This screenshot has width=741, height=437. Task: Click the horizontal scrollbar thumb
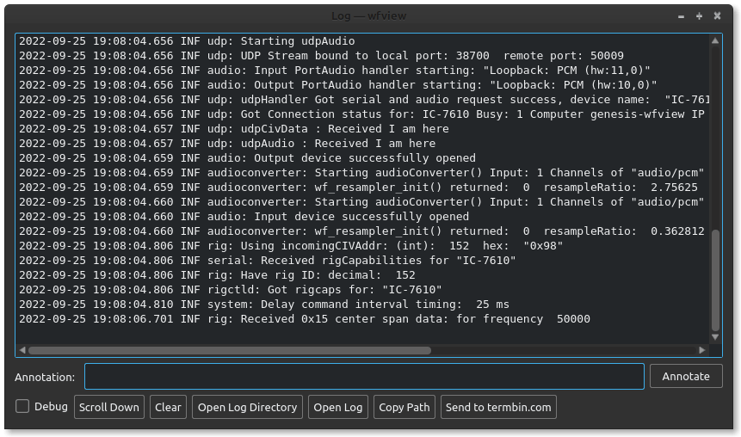(x=230, y=350)
